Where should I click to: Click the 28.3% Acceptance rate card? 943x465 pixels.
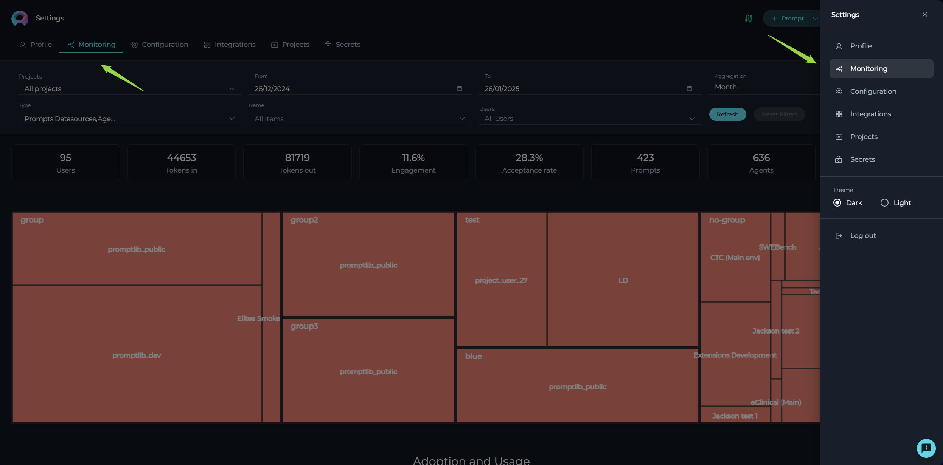pos(530,163)
